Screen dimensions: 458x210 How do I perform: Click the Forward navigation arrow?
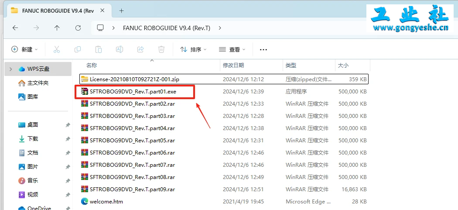(36, 28)
